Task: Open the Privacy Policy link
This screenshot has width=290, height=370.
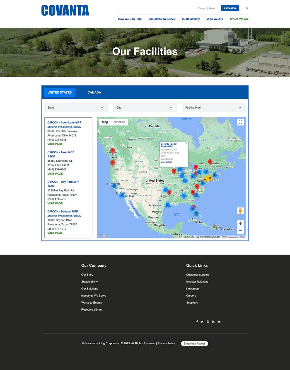Action: pos(166,344)
